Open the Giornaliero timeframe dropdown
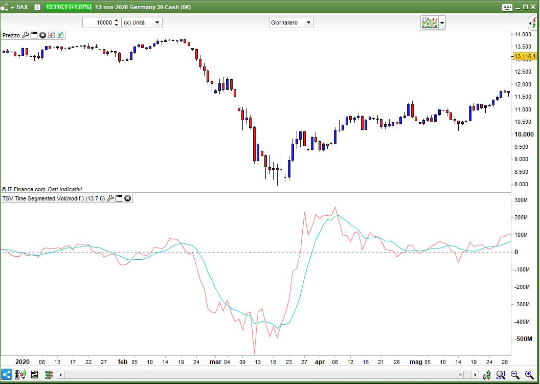 pos(308,22)
